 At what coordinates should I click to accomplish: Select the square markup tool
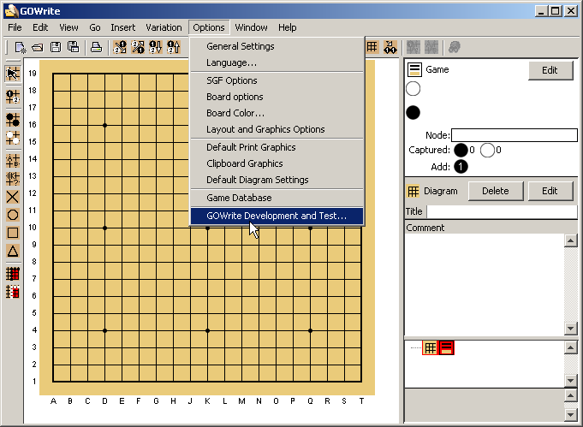(13, 233)
